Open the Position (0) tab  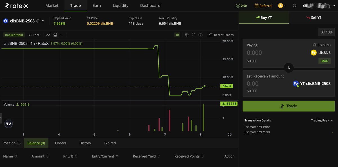(x=12, y=143)
